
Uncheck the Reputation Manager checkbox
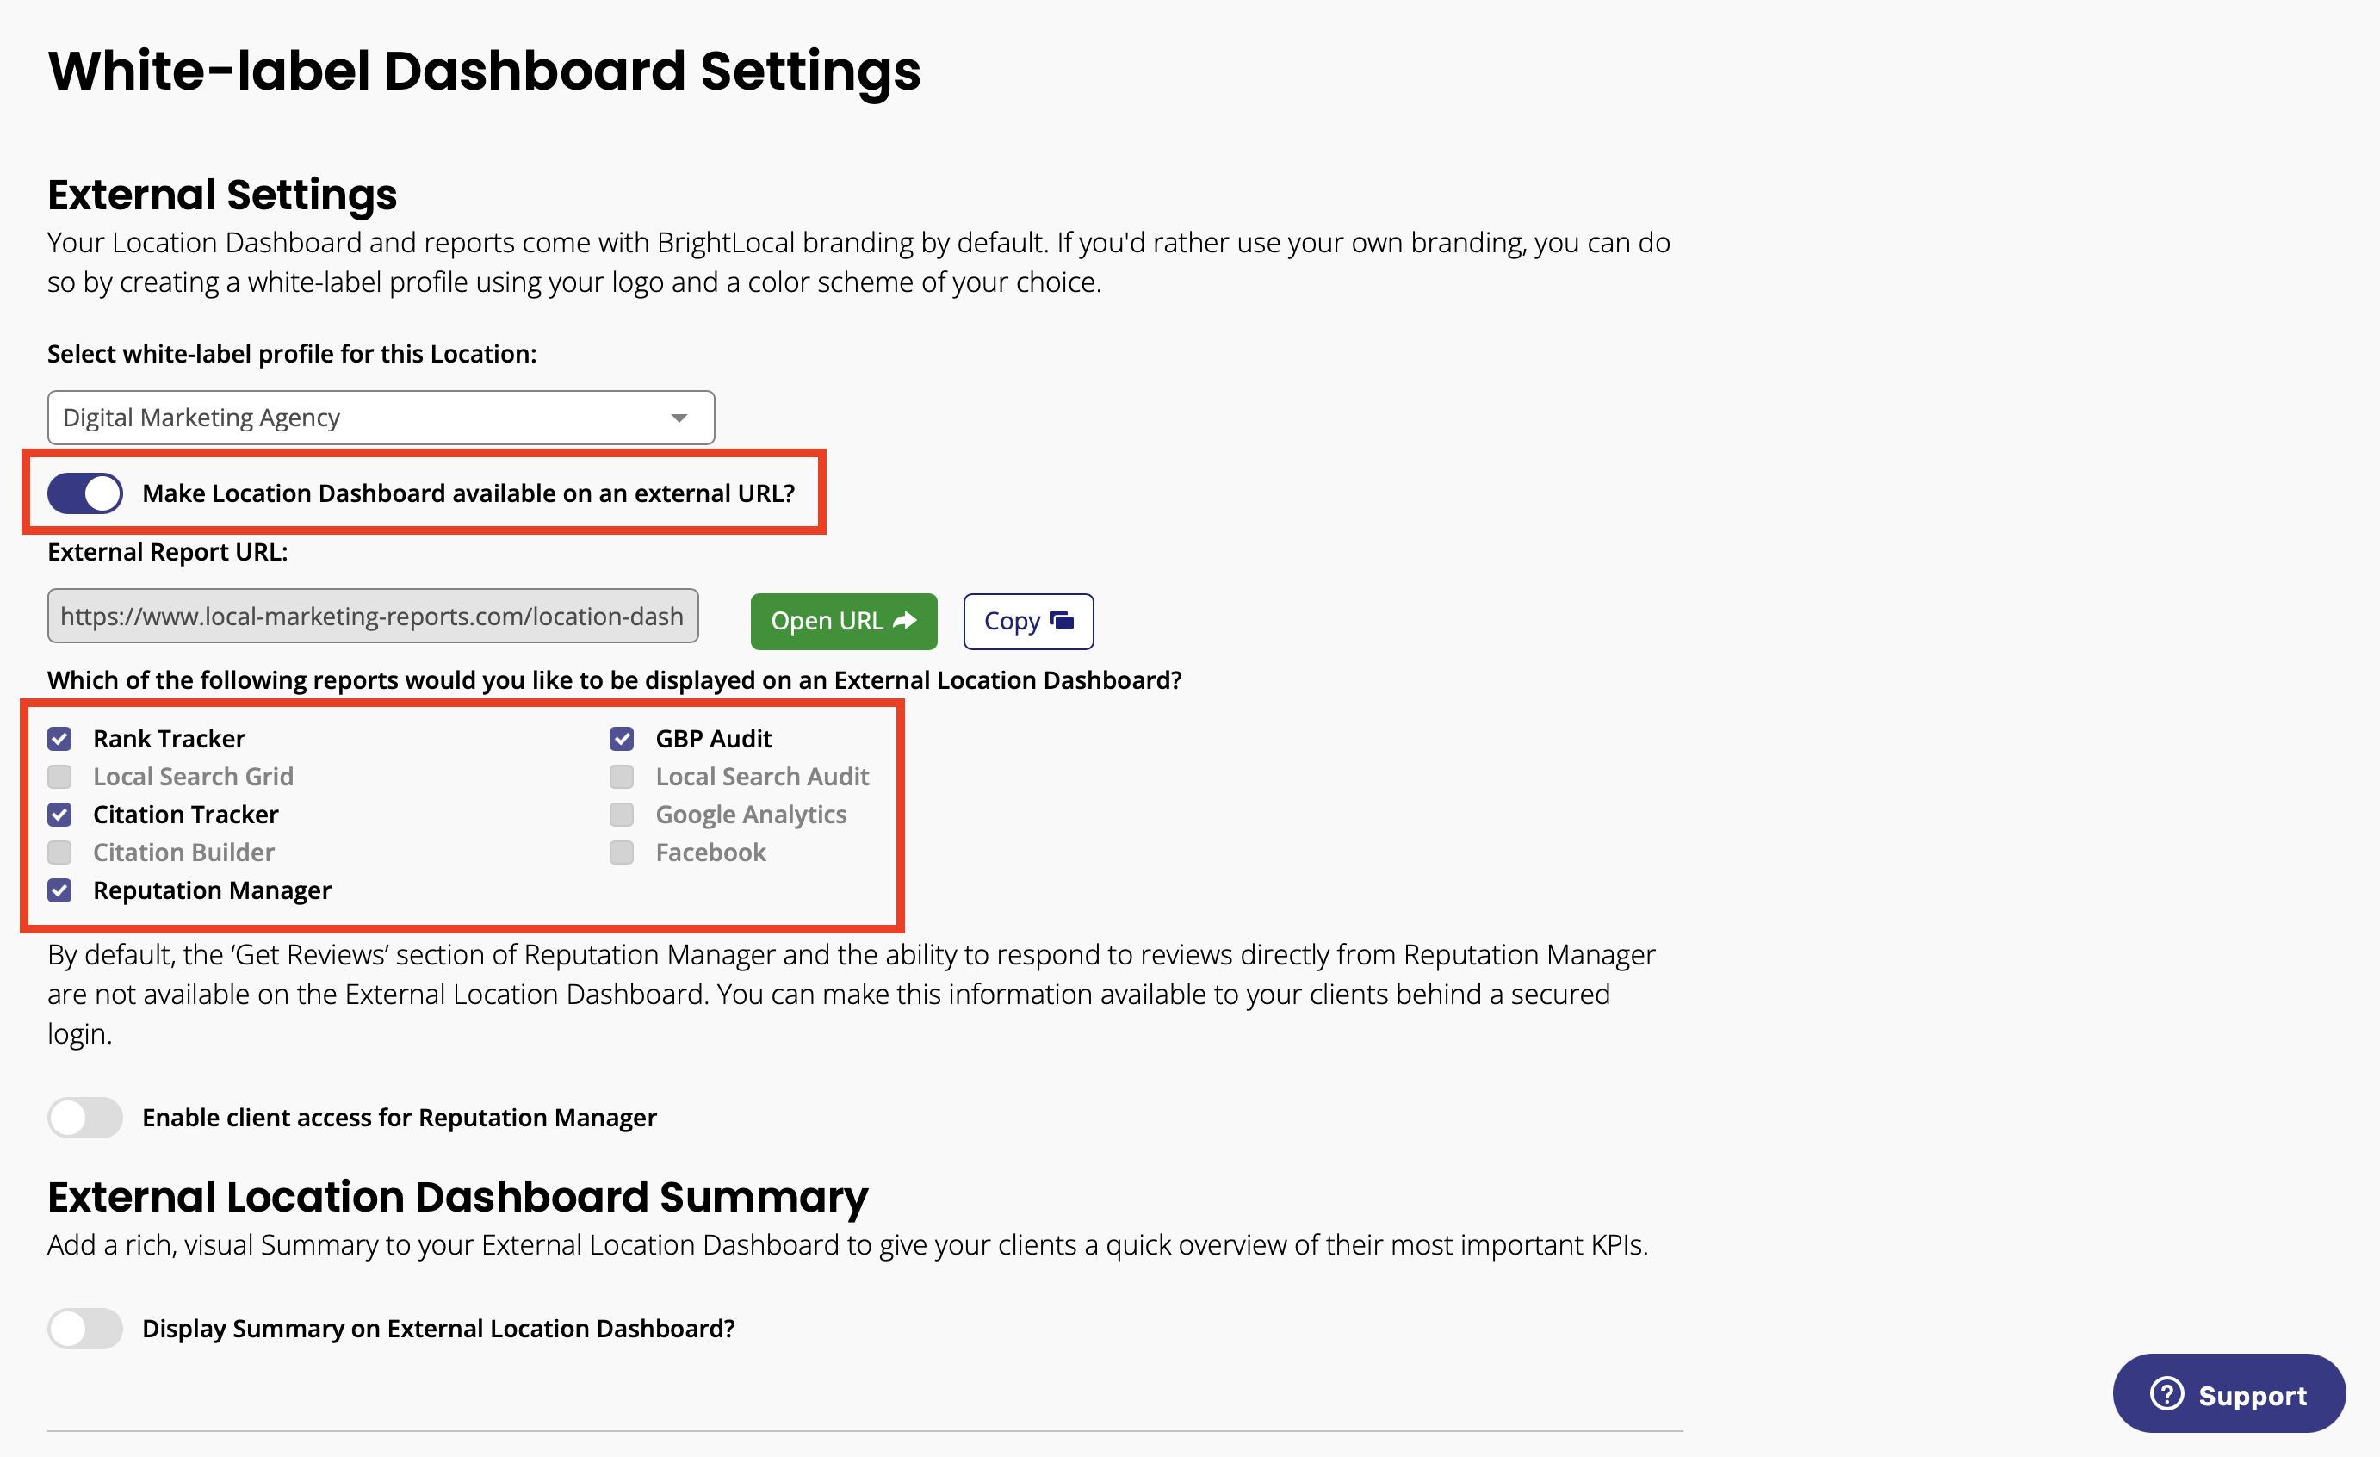point(60,889)
